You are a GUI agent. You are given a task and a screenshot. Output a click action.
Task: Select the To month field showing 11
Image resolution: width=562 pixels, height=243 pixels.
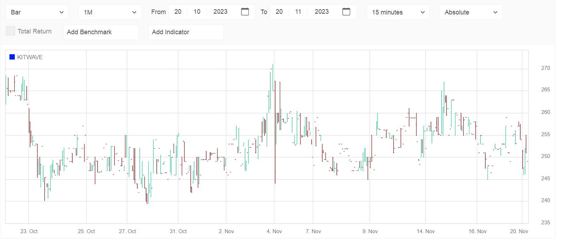[298, 12]
